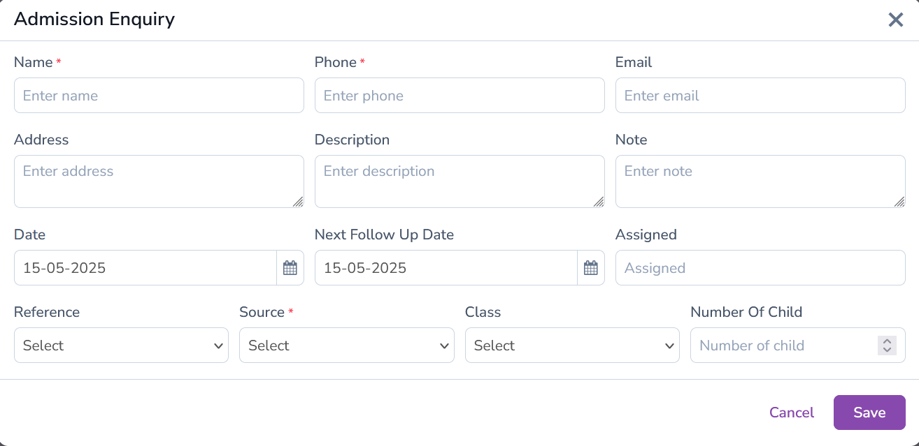Close the Admission Enquiry dialog
919x446 pixels.
click(896, 20)
